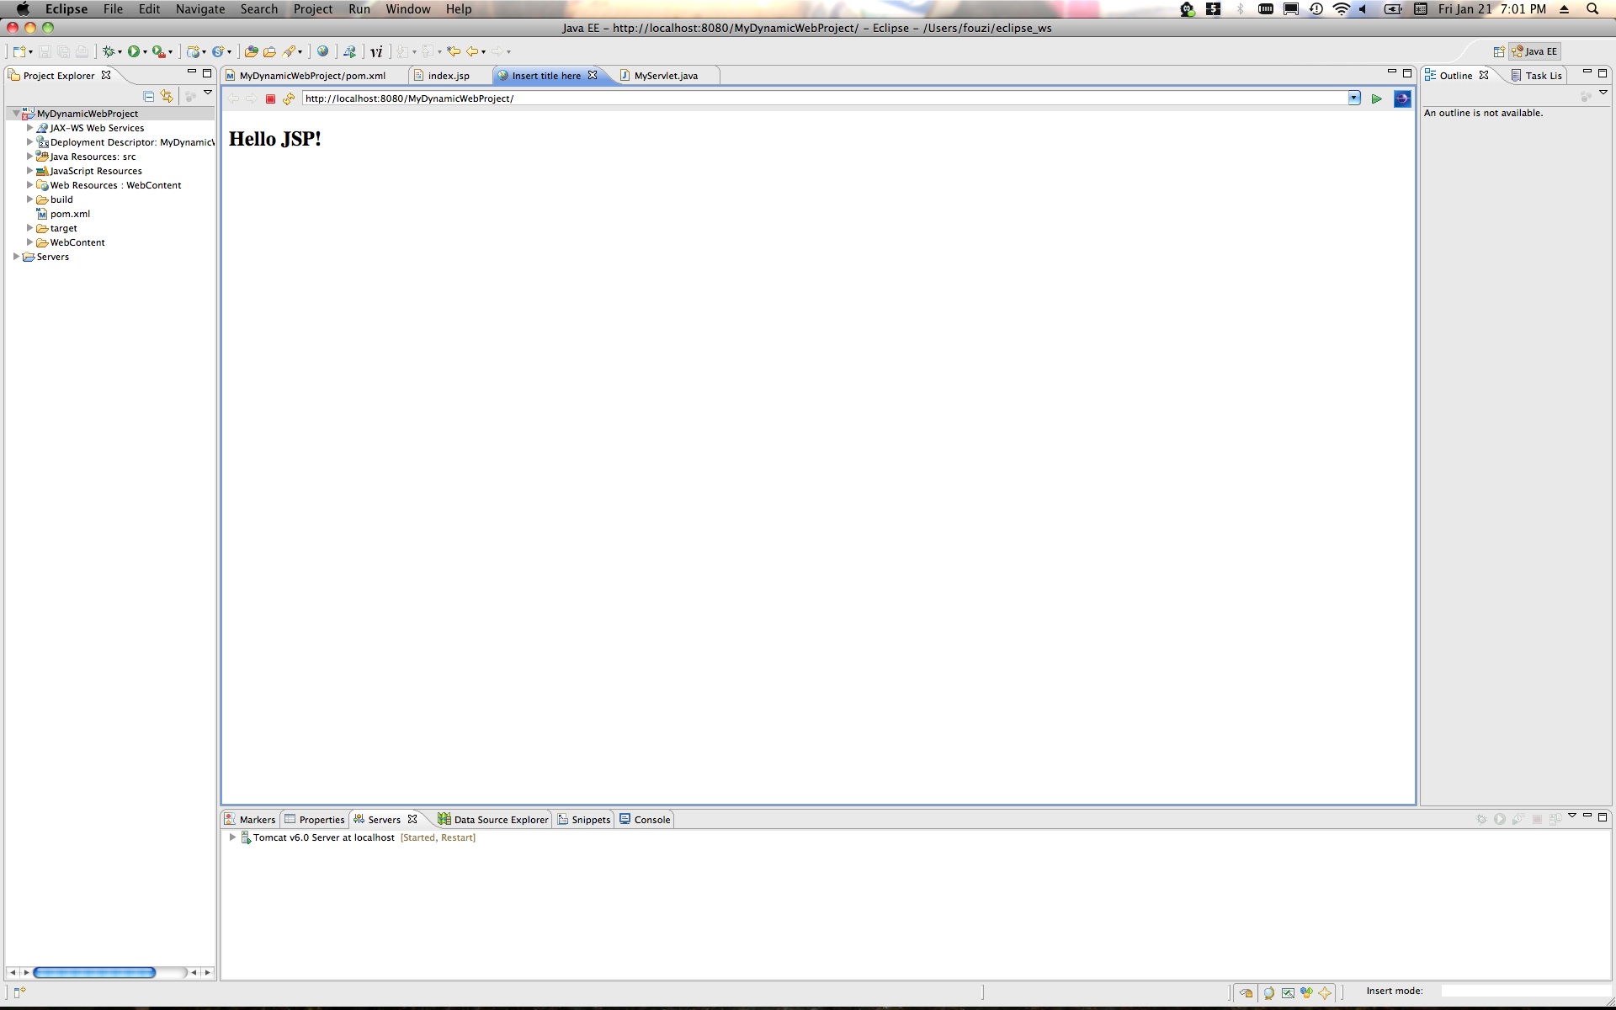
Task: Open the Console tab
Action: pos(646,820)
